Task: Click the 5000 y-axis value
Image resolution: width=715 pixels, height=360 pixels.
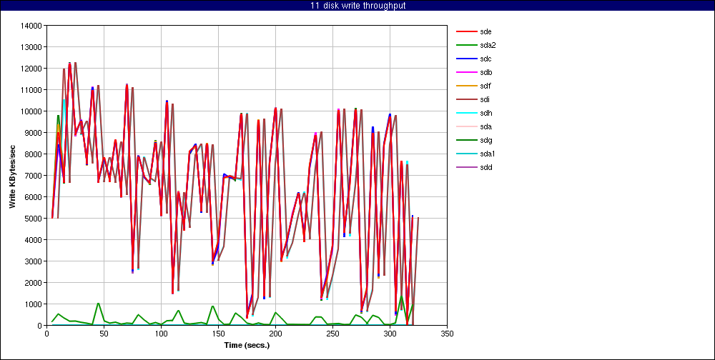Action: tap(34, 219)
